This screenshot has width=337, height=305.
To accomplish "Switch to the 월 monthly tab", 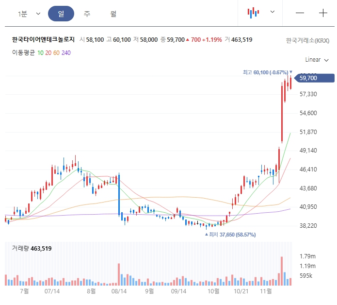I will coord(113,14).
